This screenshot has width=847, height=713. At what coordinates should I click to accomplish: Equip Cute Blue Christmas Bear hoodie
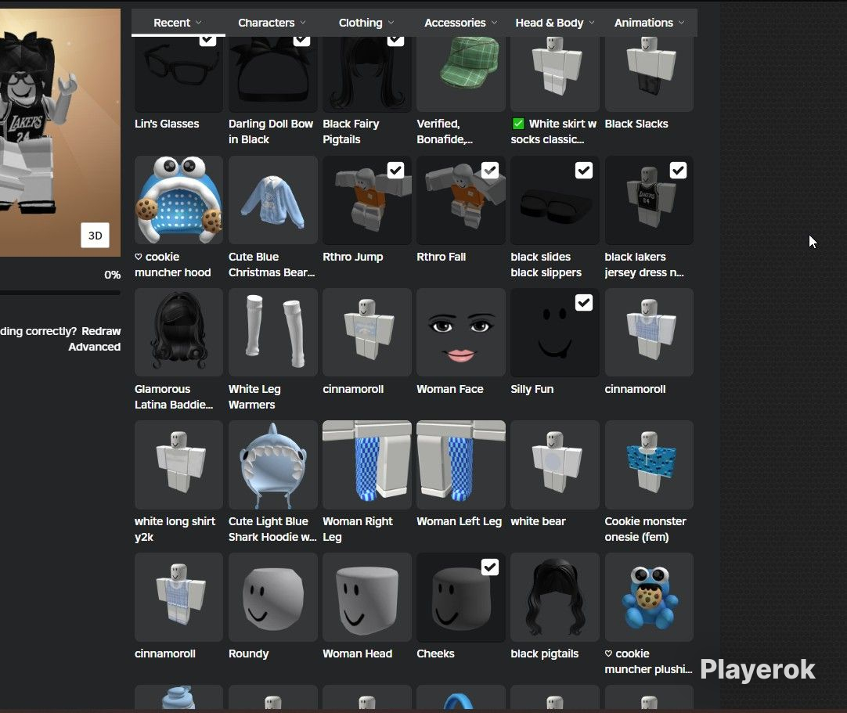[272, 200]
